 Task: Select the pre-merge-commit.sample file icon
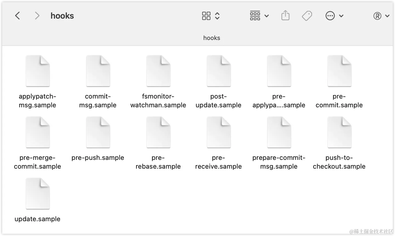tap(38, 132)
